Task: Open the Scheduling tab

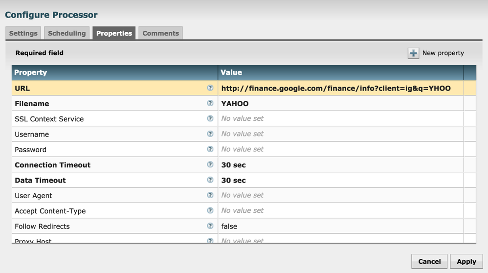Action: [x=67, y=33]
